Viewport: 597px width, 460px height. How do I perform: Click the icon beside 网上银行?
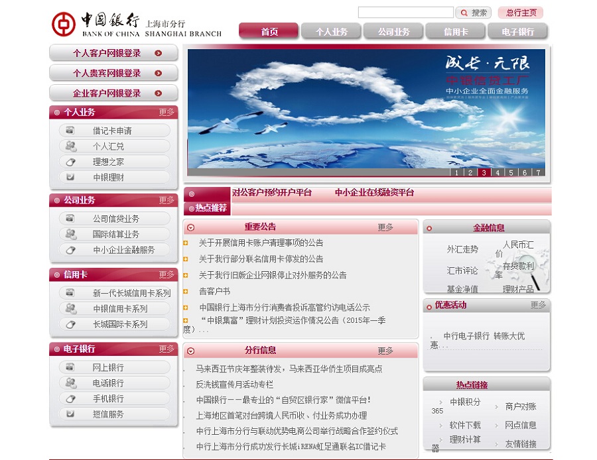[70, 367]
